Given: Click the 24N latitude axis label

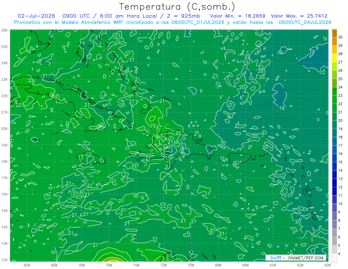Looking at the screenshot, I should point(4,63).
